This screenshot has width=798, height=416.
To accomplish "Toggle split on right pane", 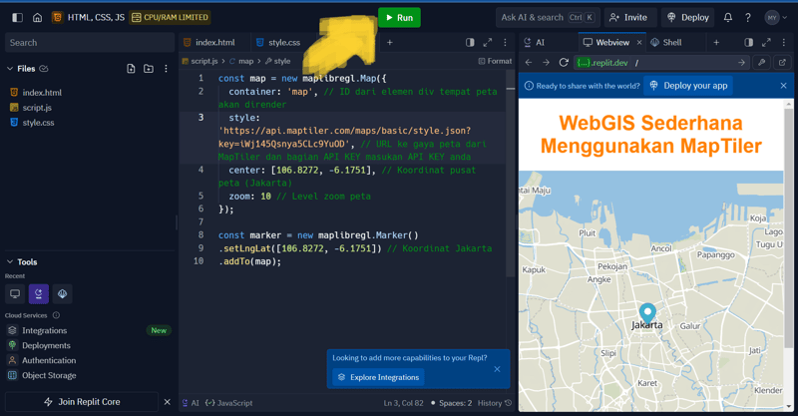I will click(x=749, y=43).
